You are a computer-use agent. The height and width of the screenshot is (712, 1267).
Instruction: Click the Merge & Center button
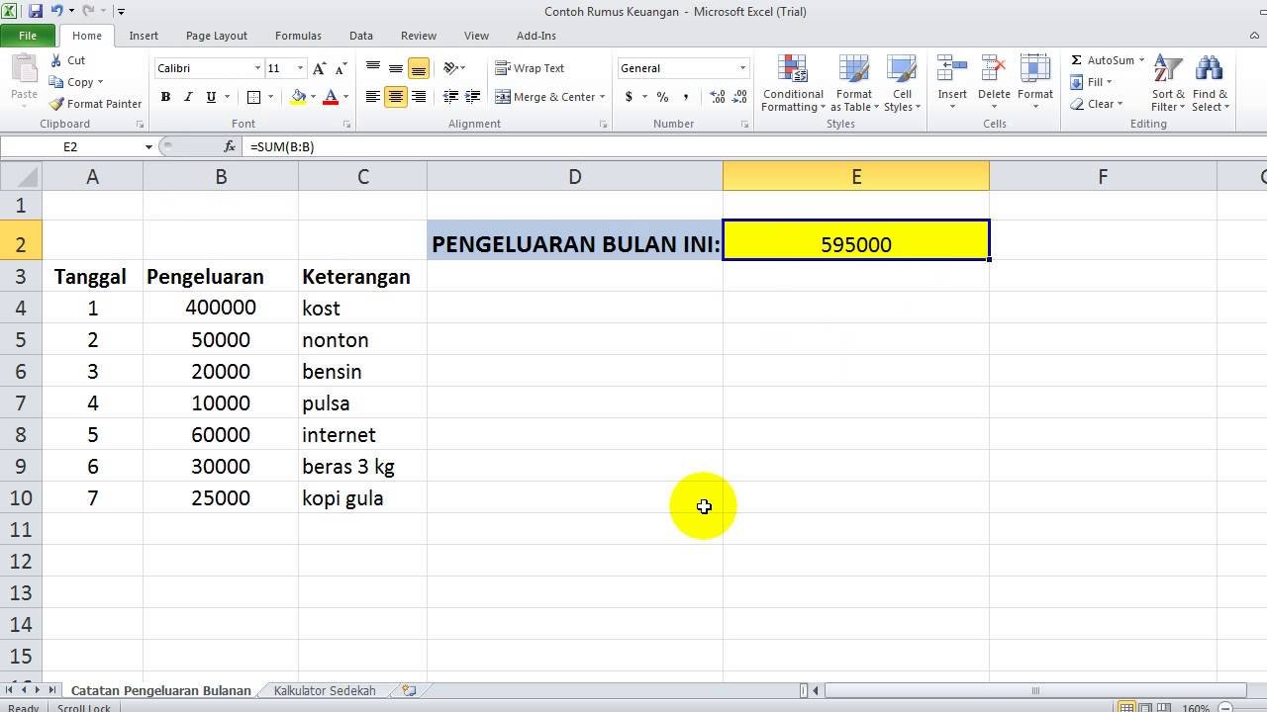549,97
